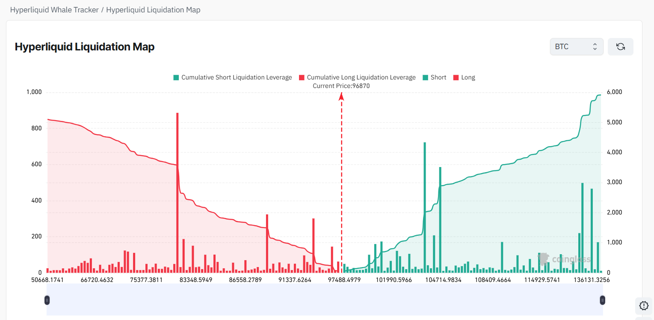Click the 114929.5741 price axis label

pos(542,280)
